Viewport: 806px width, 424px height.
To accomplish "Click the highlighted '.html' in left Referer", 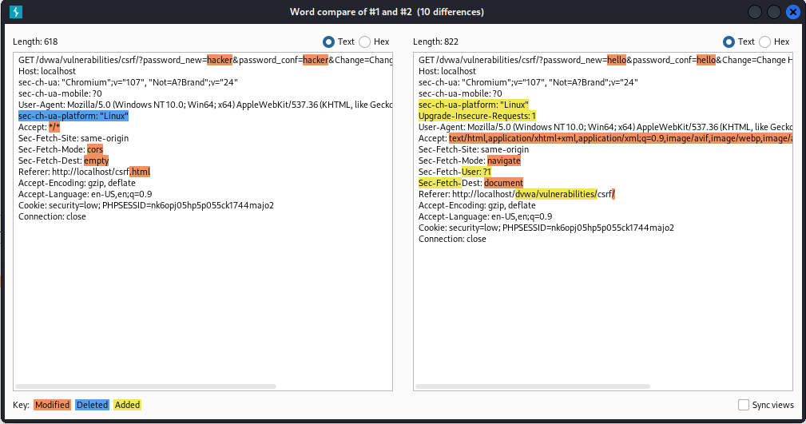I will (140, 172).
